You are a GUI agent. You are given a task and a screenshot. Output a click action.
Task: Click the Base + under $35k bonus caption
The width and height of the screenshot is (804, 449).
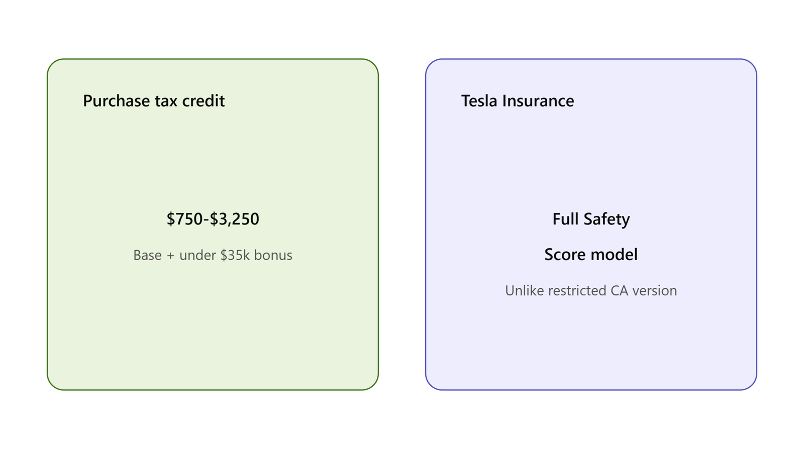[x=213, y=255]
